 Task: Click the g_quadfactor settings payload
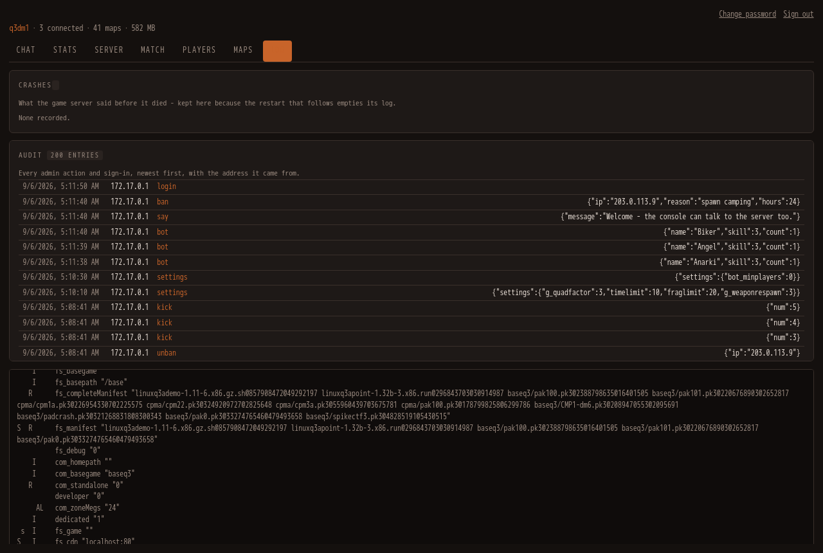pyautogui.click(x=646, y=293)
